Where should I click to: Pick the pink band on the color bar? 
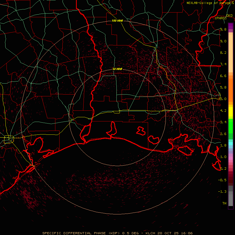tap(231, 158)
